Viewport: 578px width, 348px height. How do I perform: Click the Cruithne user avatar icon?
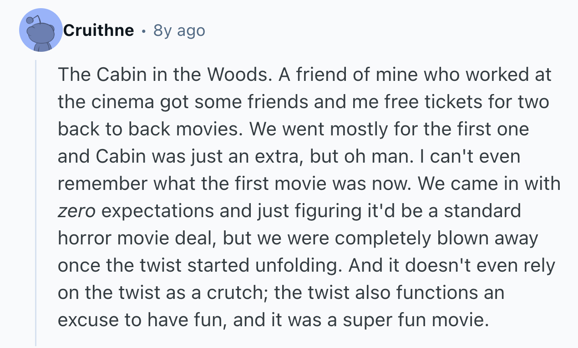click(x=41, y=30)
